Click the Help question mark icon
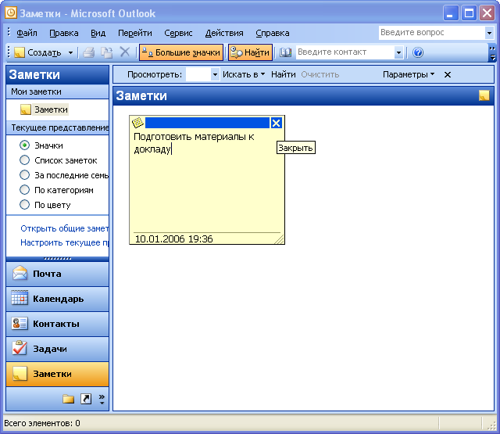Image resolution: width=500 pixels, height=434 pixels. 418,52
